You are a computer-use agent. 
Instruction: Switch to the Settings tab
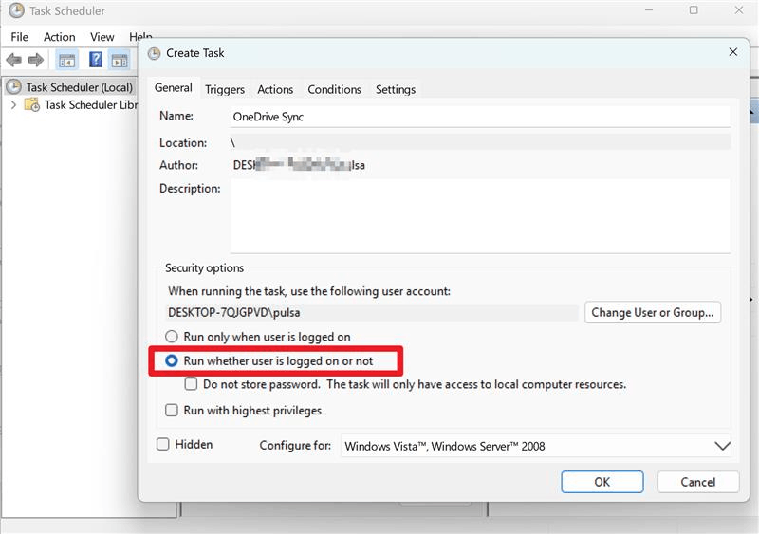point(396,89)
